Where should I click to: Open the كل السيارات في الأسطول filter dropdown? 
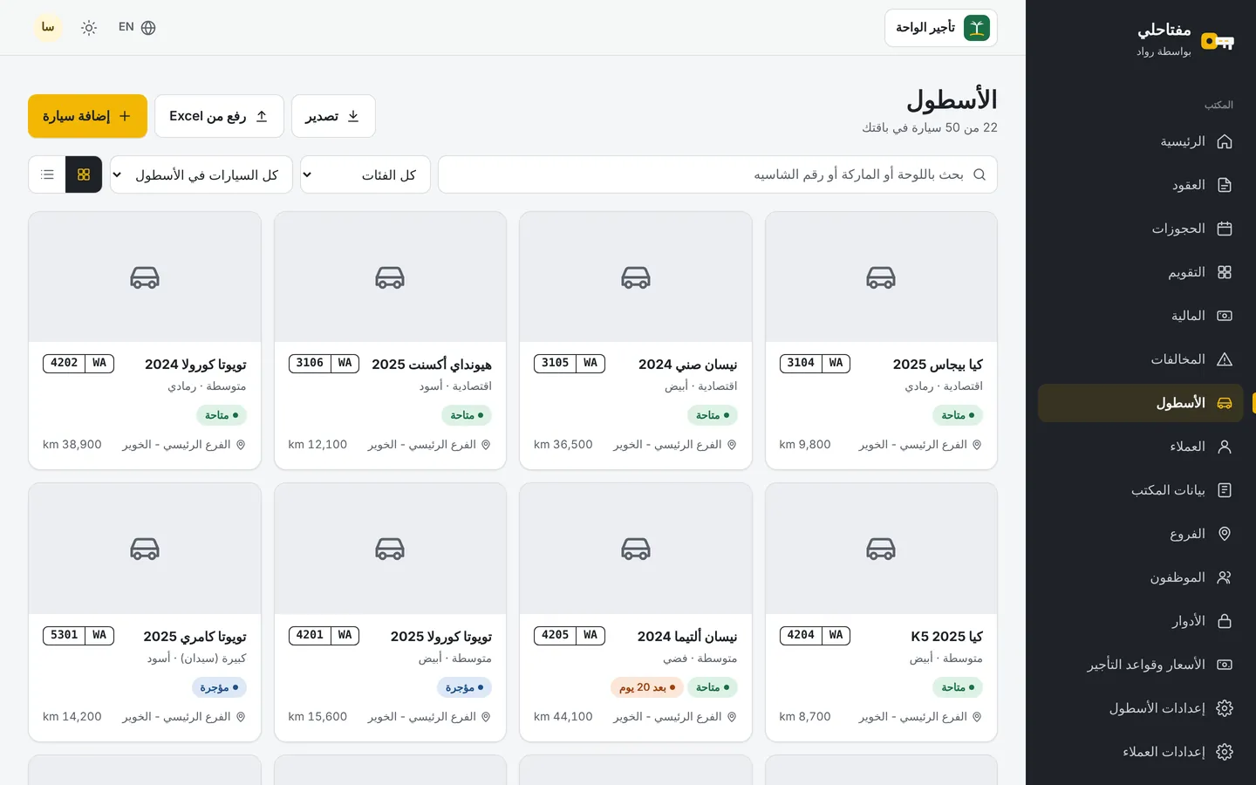201,174
